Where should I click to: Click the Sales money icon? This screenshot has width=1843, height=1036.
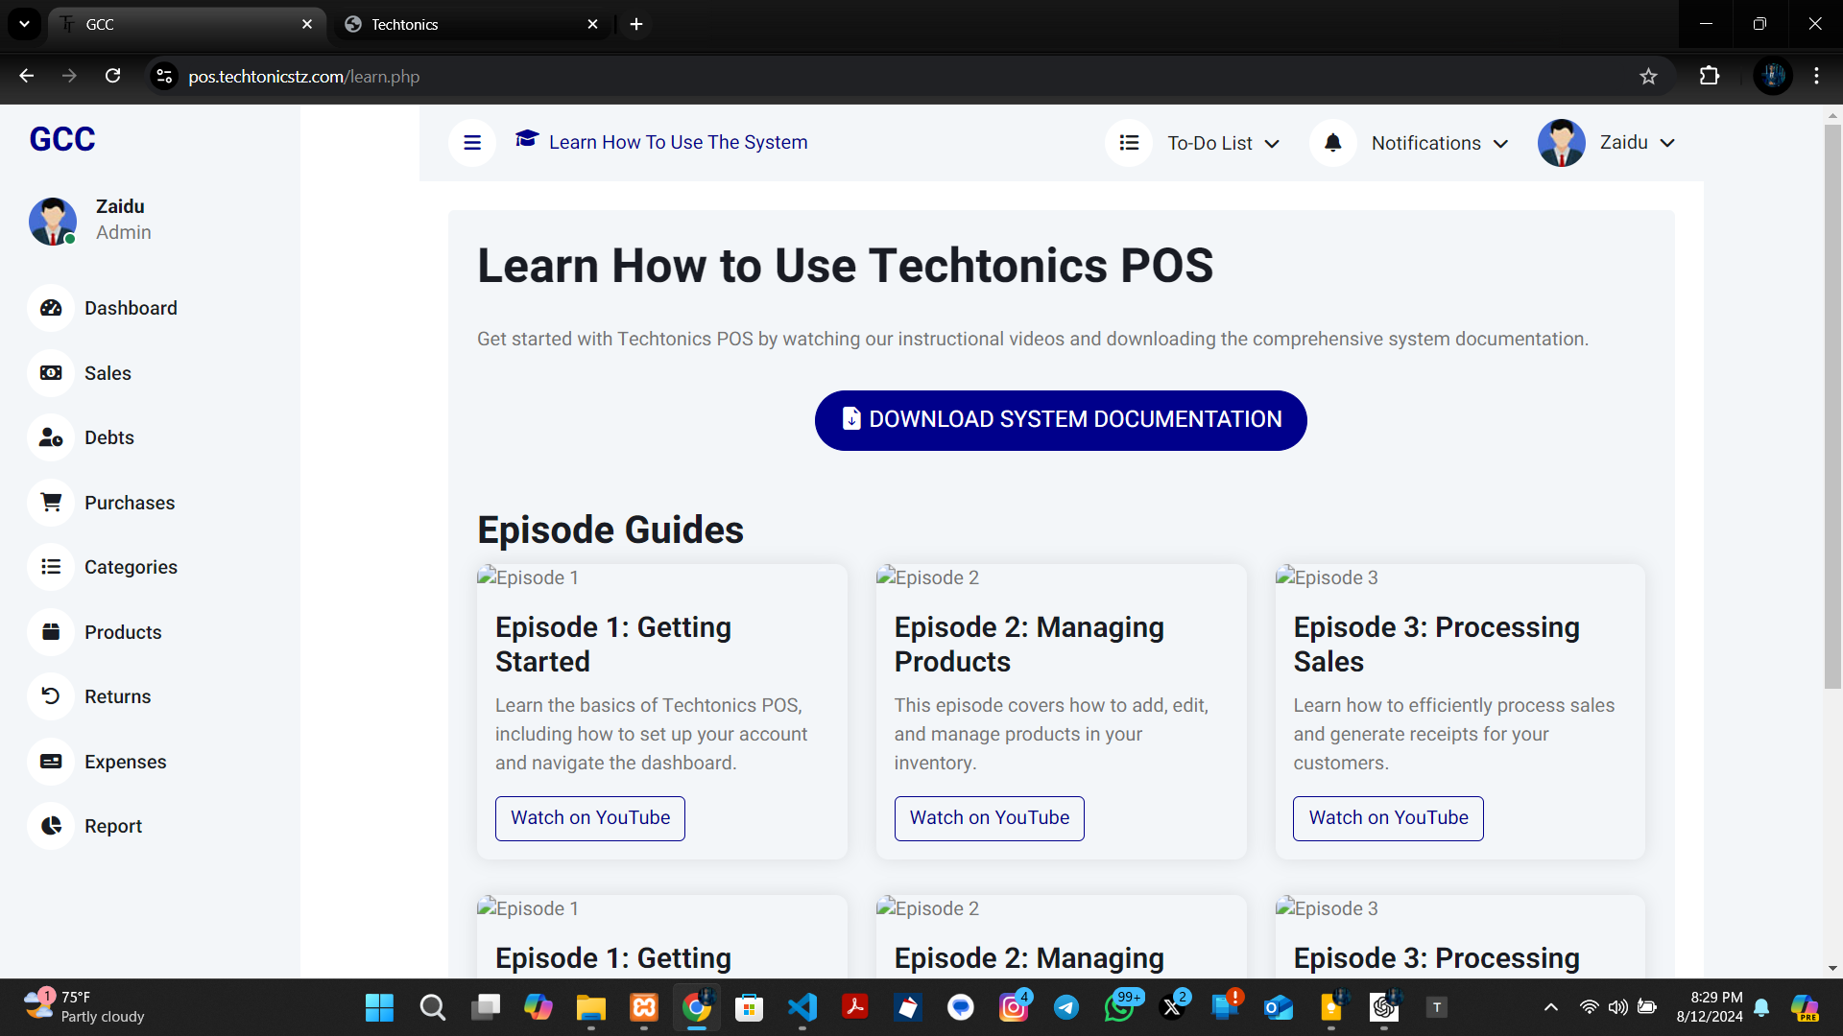(x=51, y=373)
